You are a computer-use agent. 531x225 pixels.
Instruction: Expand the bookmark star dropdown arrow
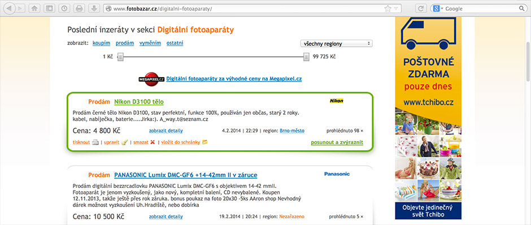[395, 8]
